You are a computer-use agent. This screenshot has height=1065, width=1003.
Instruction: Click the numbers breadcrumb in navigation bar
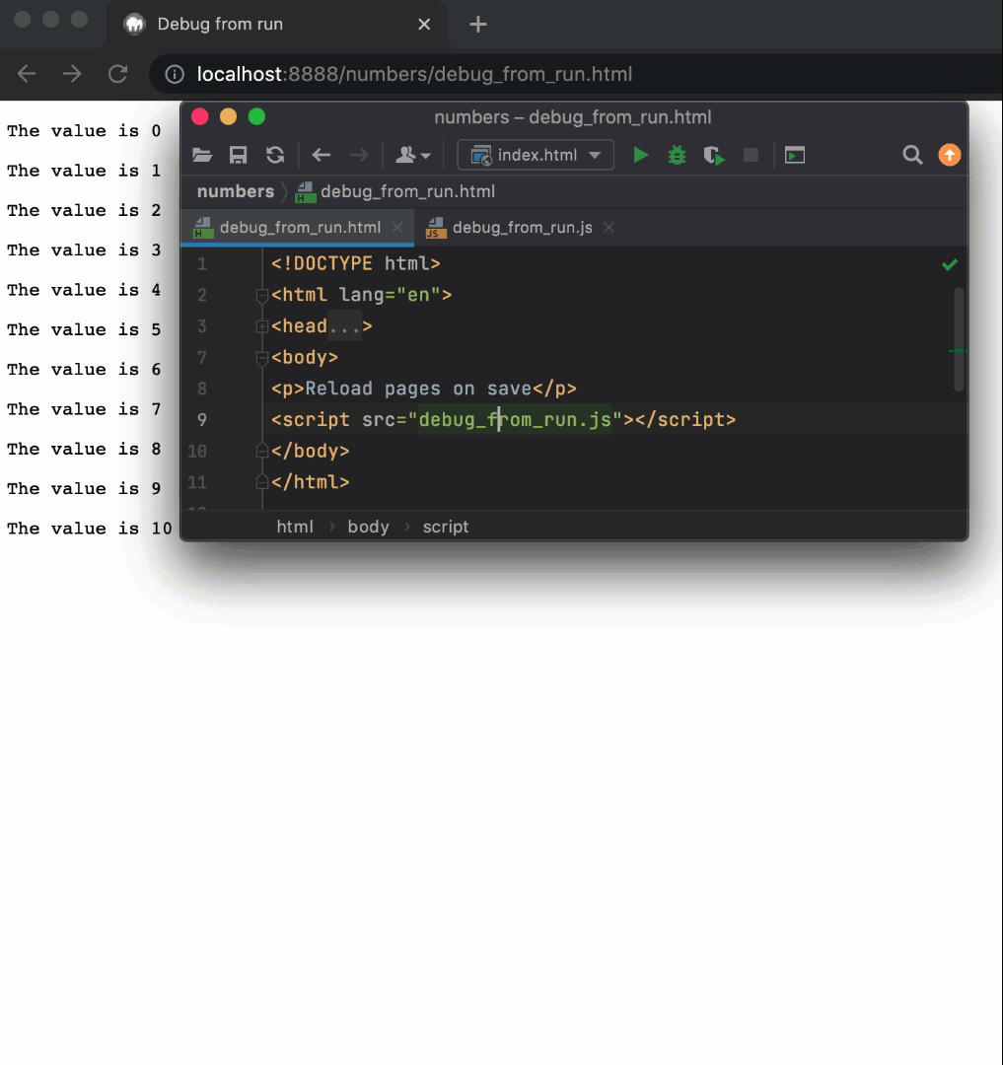coord(235,191)
